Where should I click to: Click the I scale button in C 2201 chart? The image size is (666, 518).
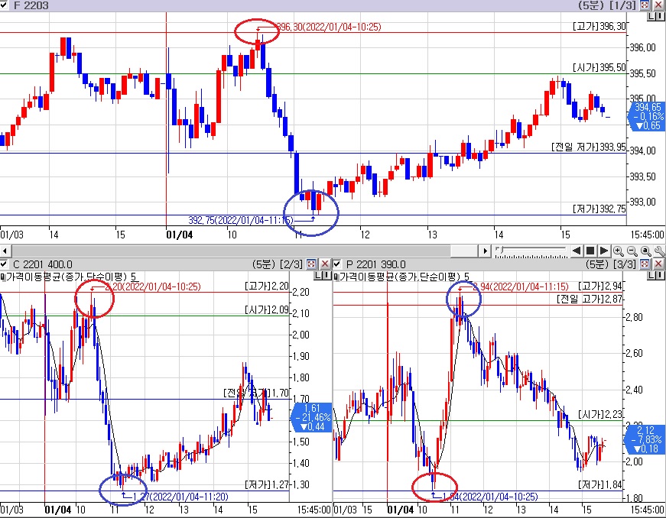pyautogui.click(x=327, y=276)
